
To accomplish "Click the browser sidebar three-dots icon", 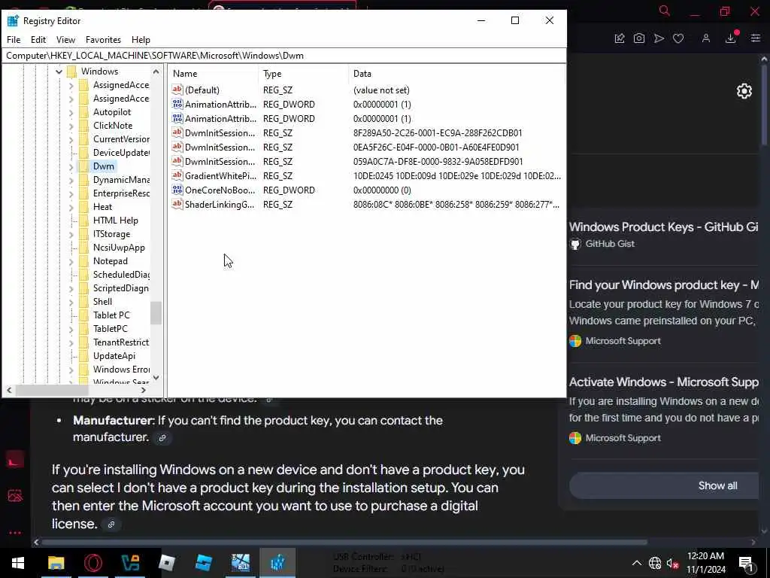I will (x=15, y=533).
